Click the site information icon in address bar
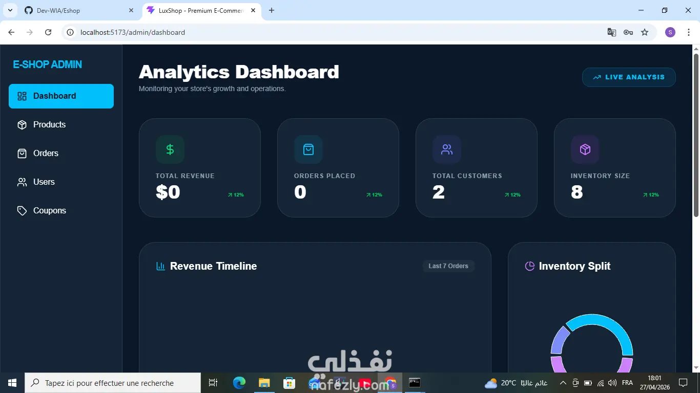Screen dimensions: 700x393 (71, 32)
